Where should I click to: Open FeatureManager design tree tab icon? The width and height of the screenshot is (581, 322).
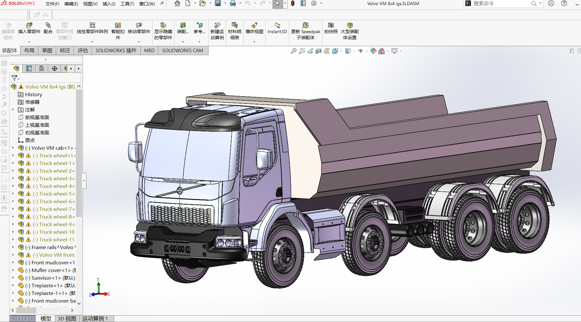coord(17,68)
